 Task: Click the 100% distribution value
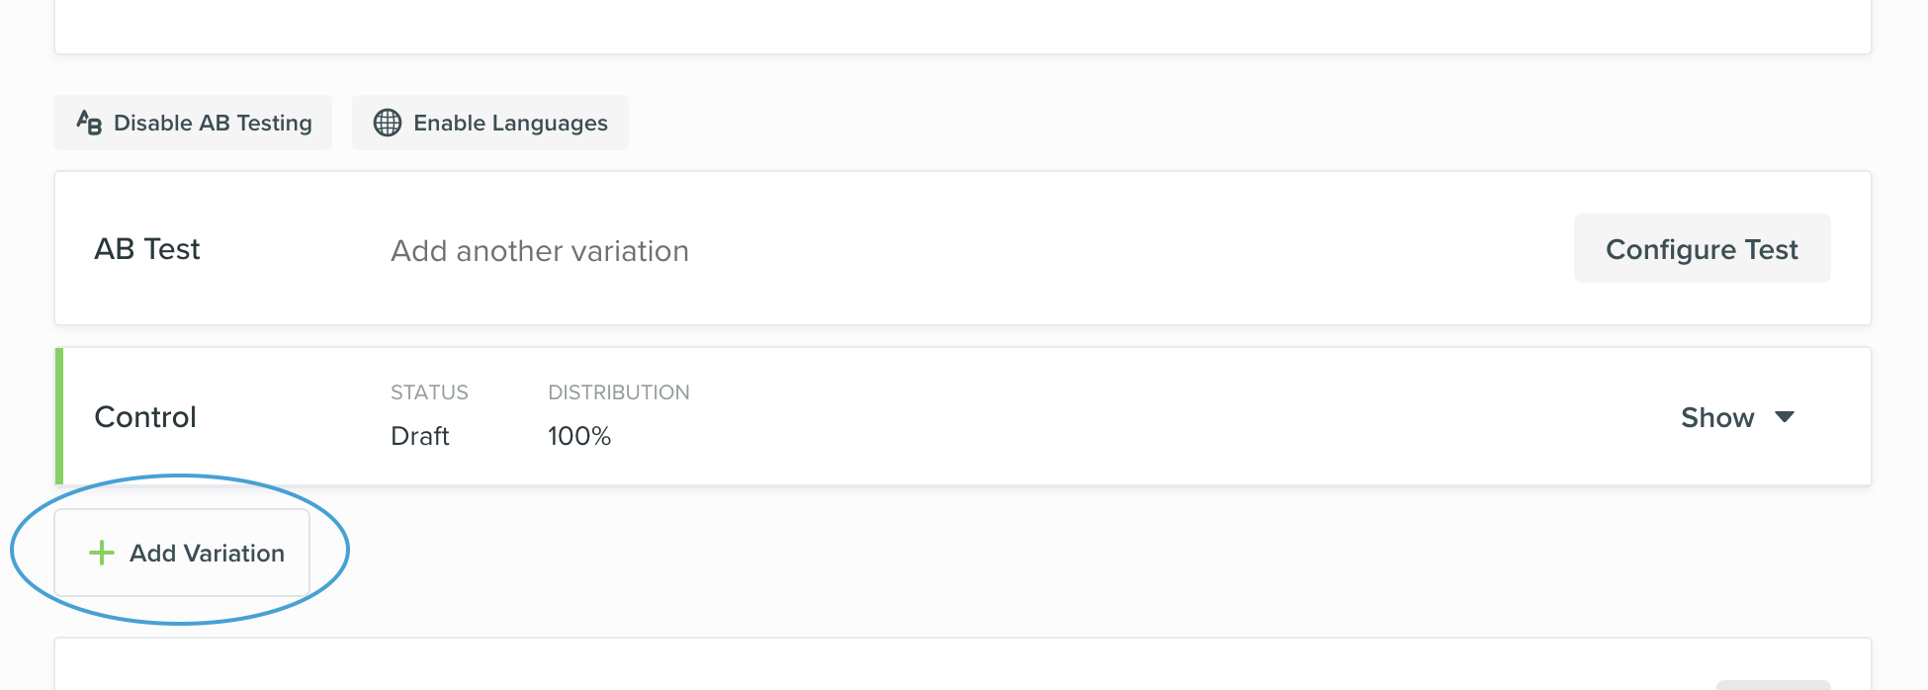point(579,436)
